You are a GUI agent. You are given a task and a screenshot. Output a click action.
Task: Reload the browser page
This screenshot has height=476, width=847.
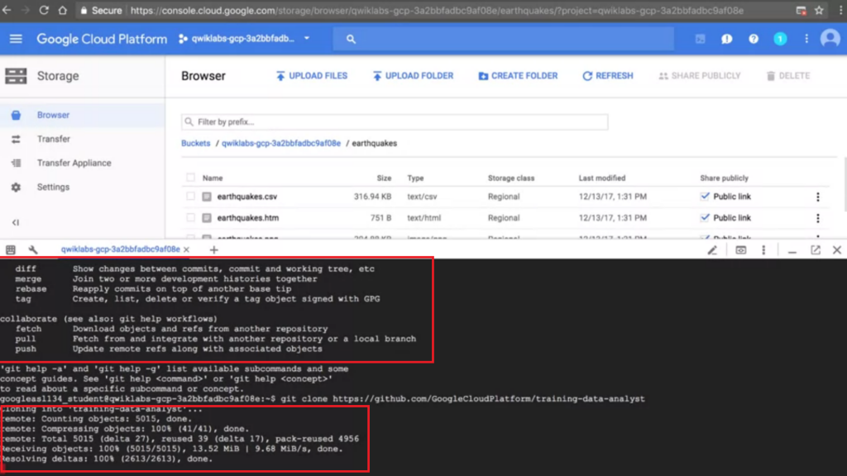[44, 10]
